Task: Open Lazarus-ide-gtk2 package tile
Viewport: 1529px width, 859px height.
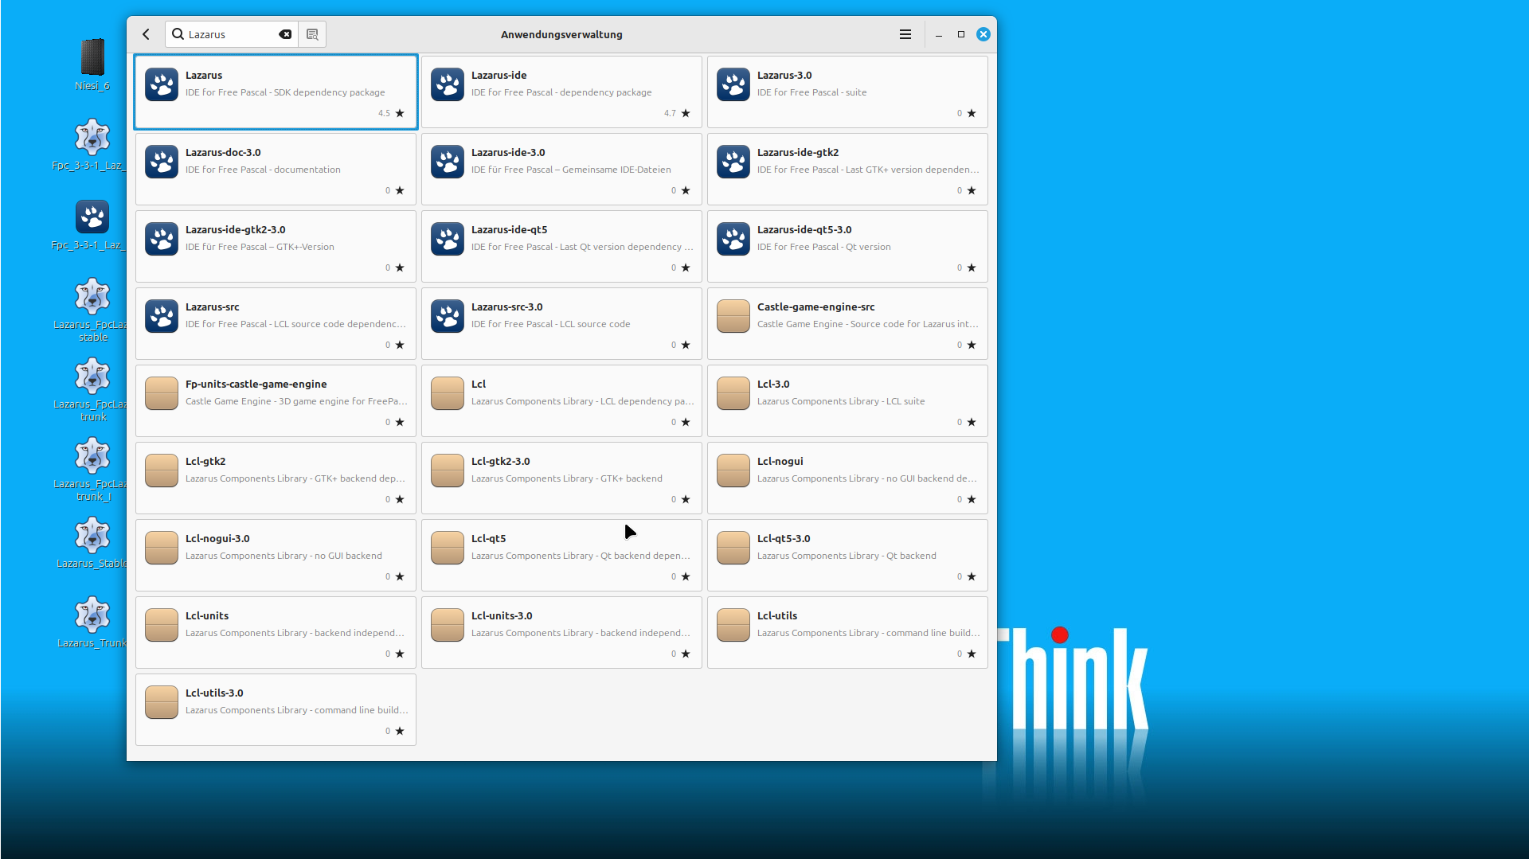Action: point(847,169)
